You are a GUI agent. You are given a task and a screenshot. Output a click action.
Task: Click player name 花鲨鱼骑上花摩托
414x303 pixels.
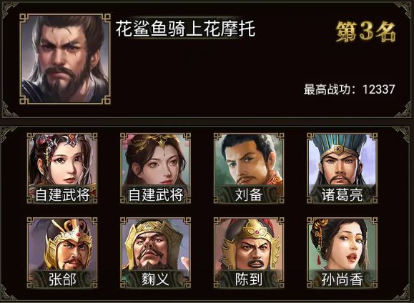(185, 29)
